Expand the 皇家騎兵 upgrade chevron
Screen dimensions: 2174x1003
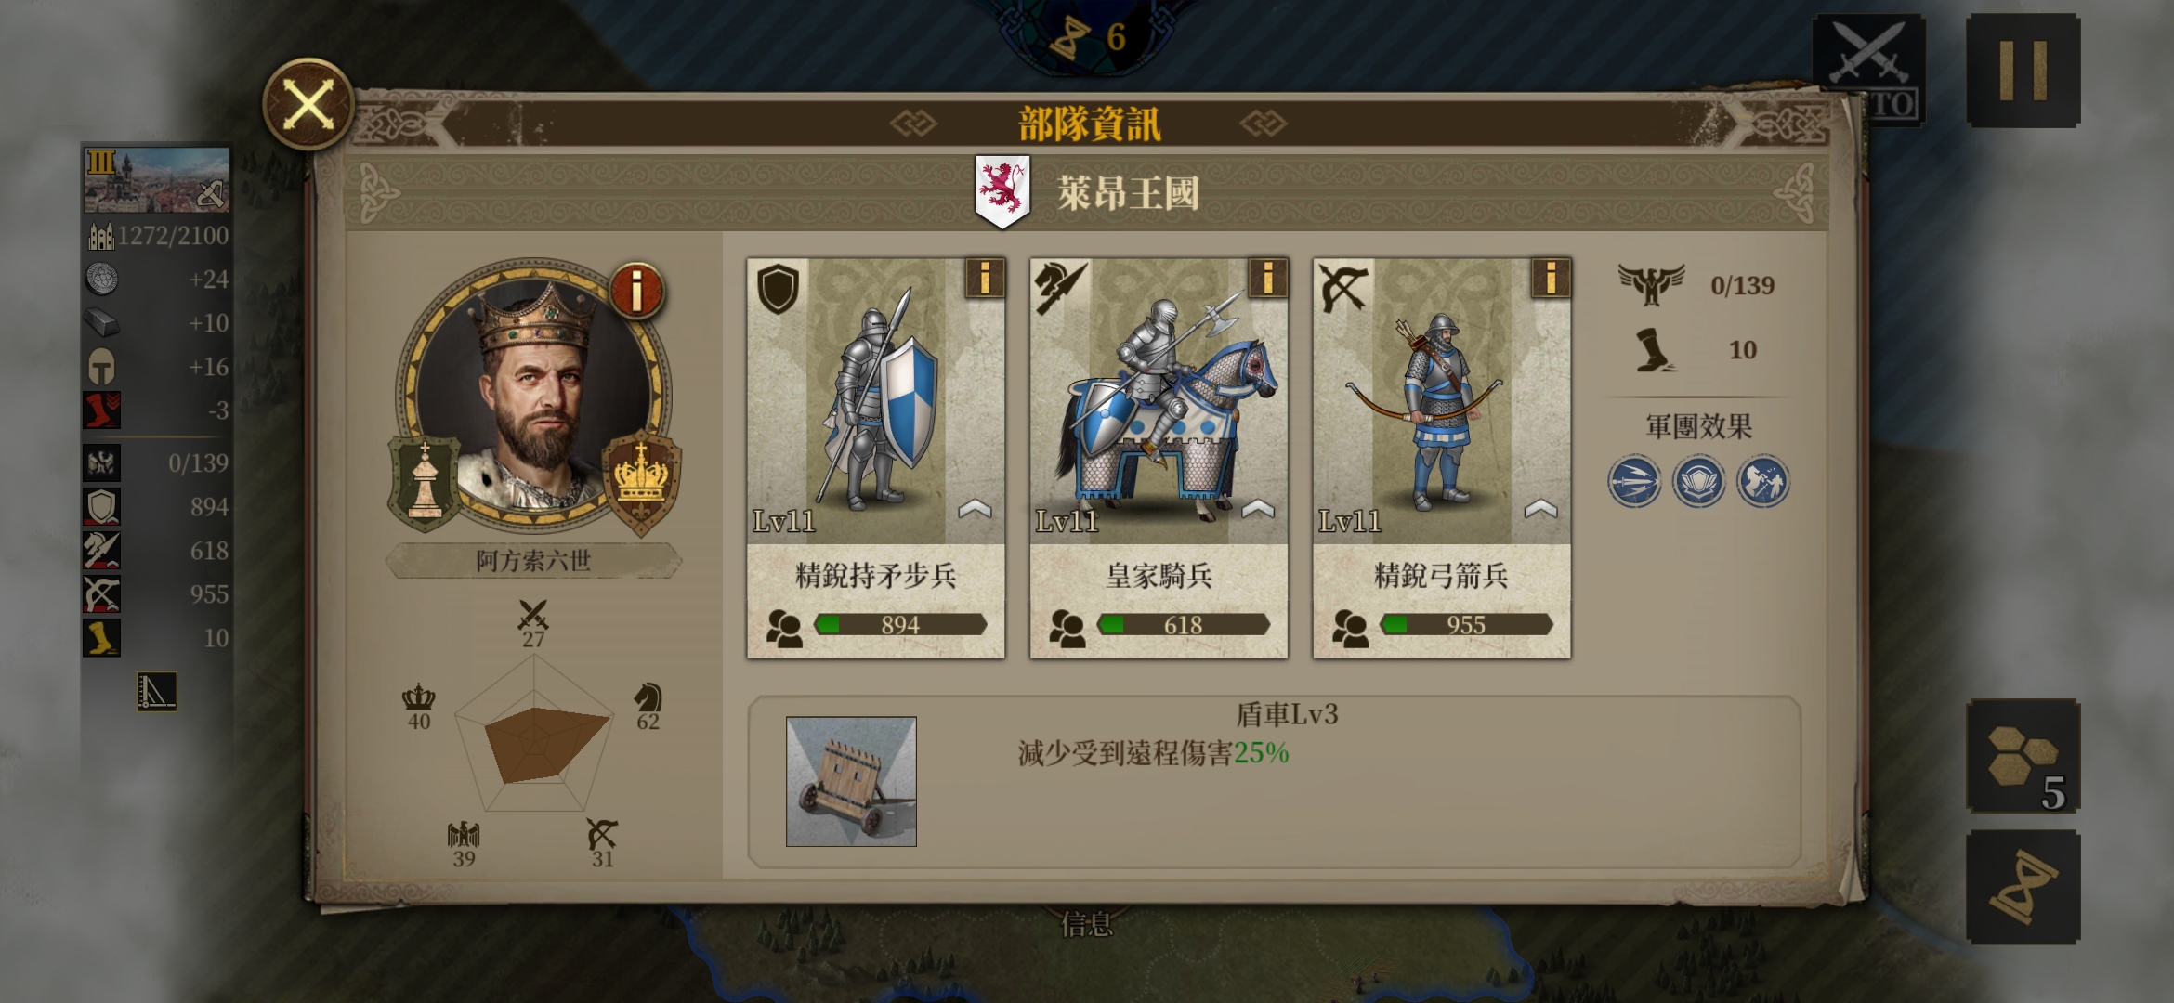click(1258, 508)
